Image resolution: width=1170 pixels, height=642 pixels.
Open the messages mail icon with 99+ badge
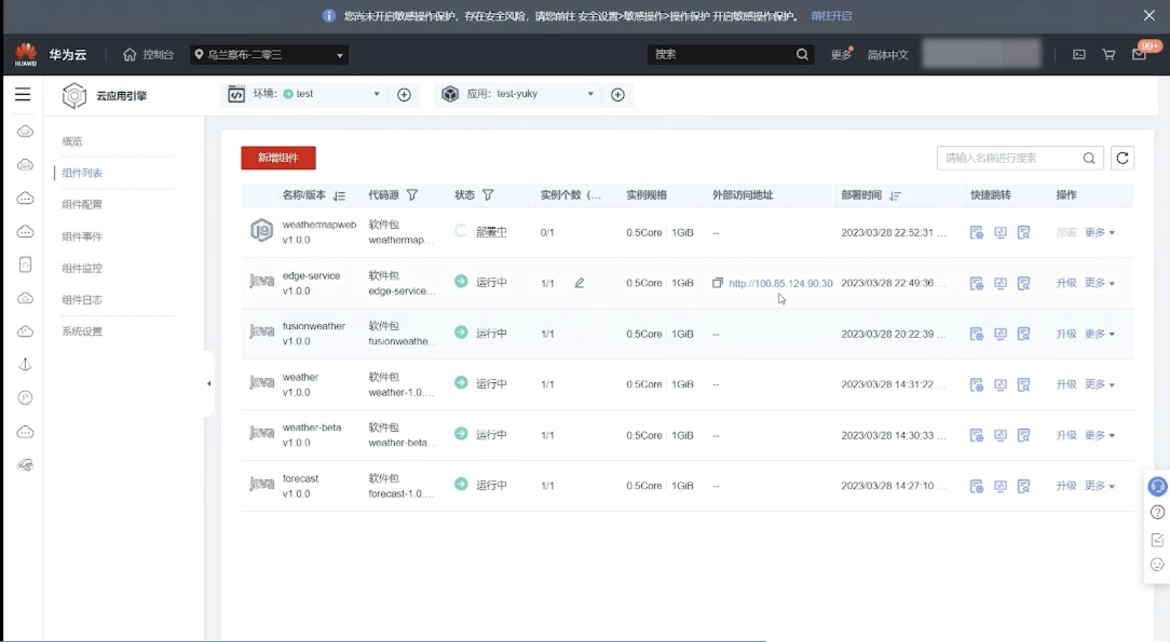1140,55
